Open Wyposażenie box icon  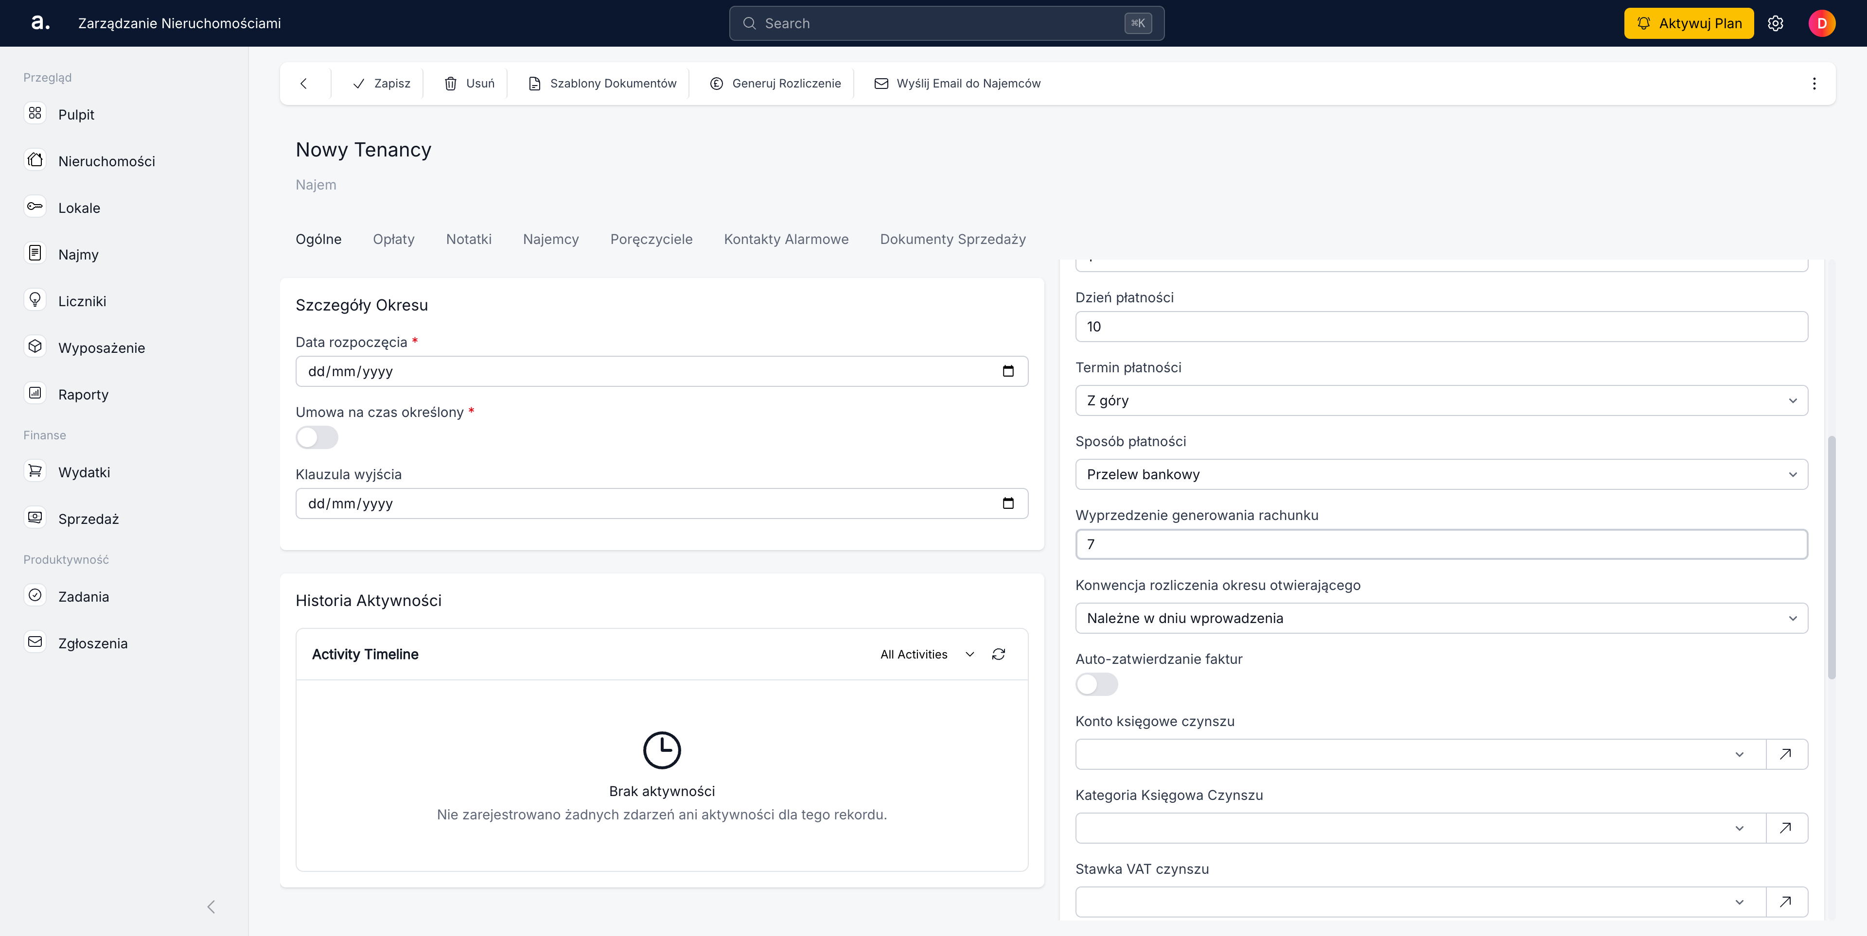coord(35,347)
